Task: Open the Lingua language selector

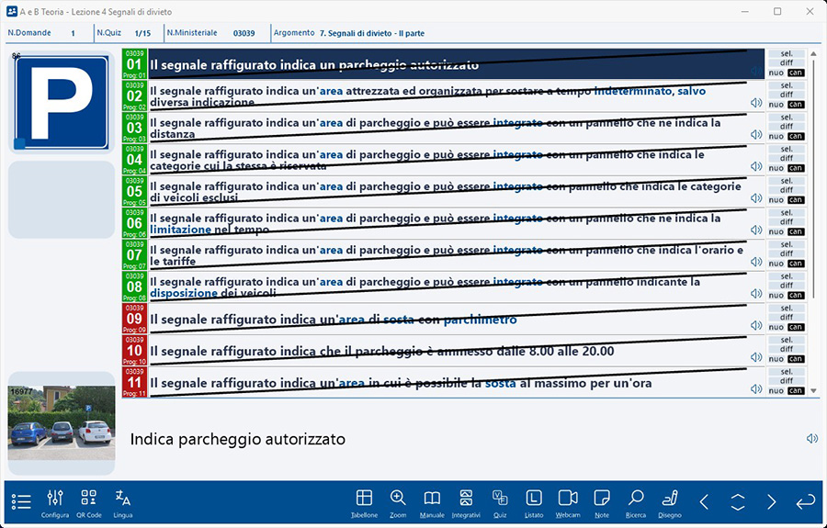Action: point(122,501)
